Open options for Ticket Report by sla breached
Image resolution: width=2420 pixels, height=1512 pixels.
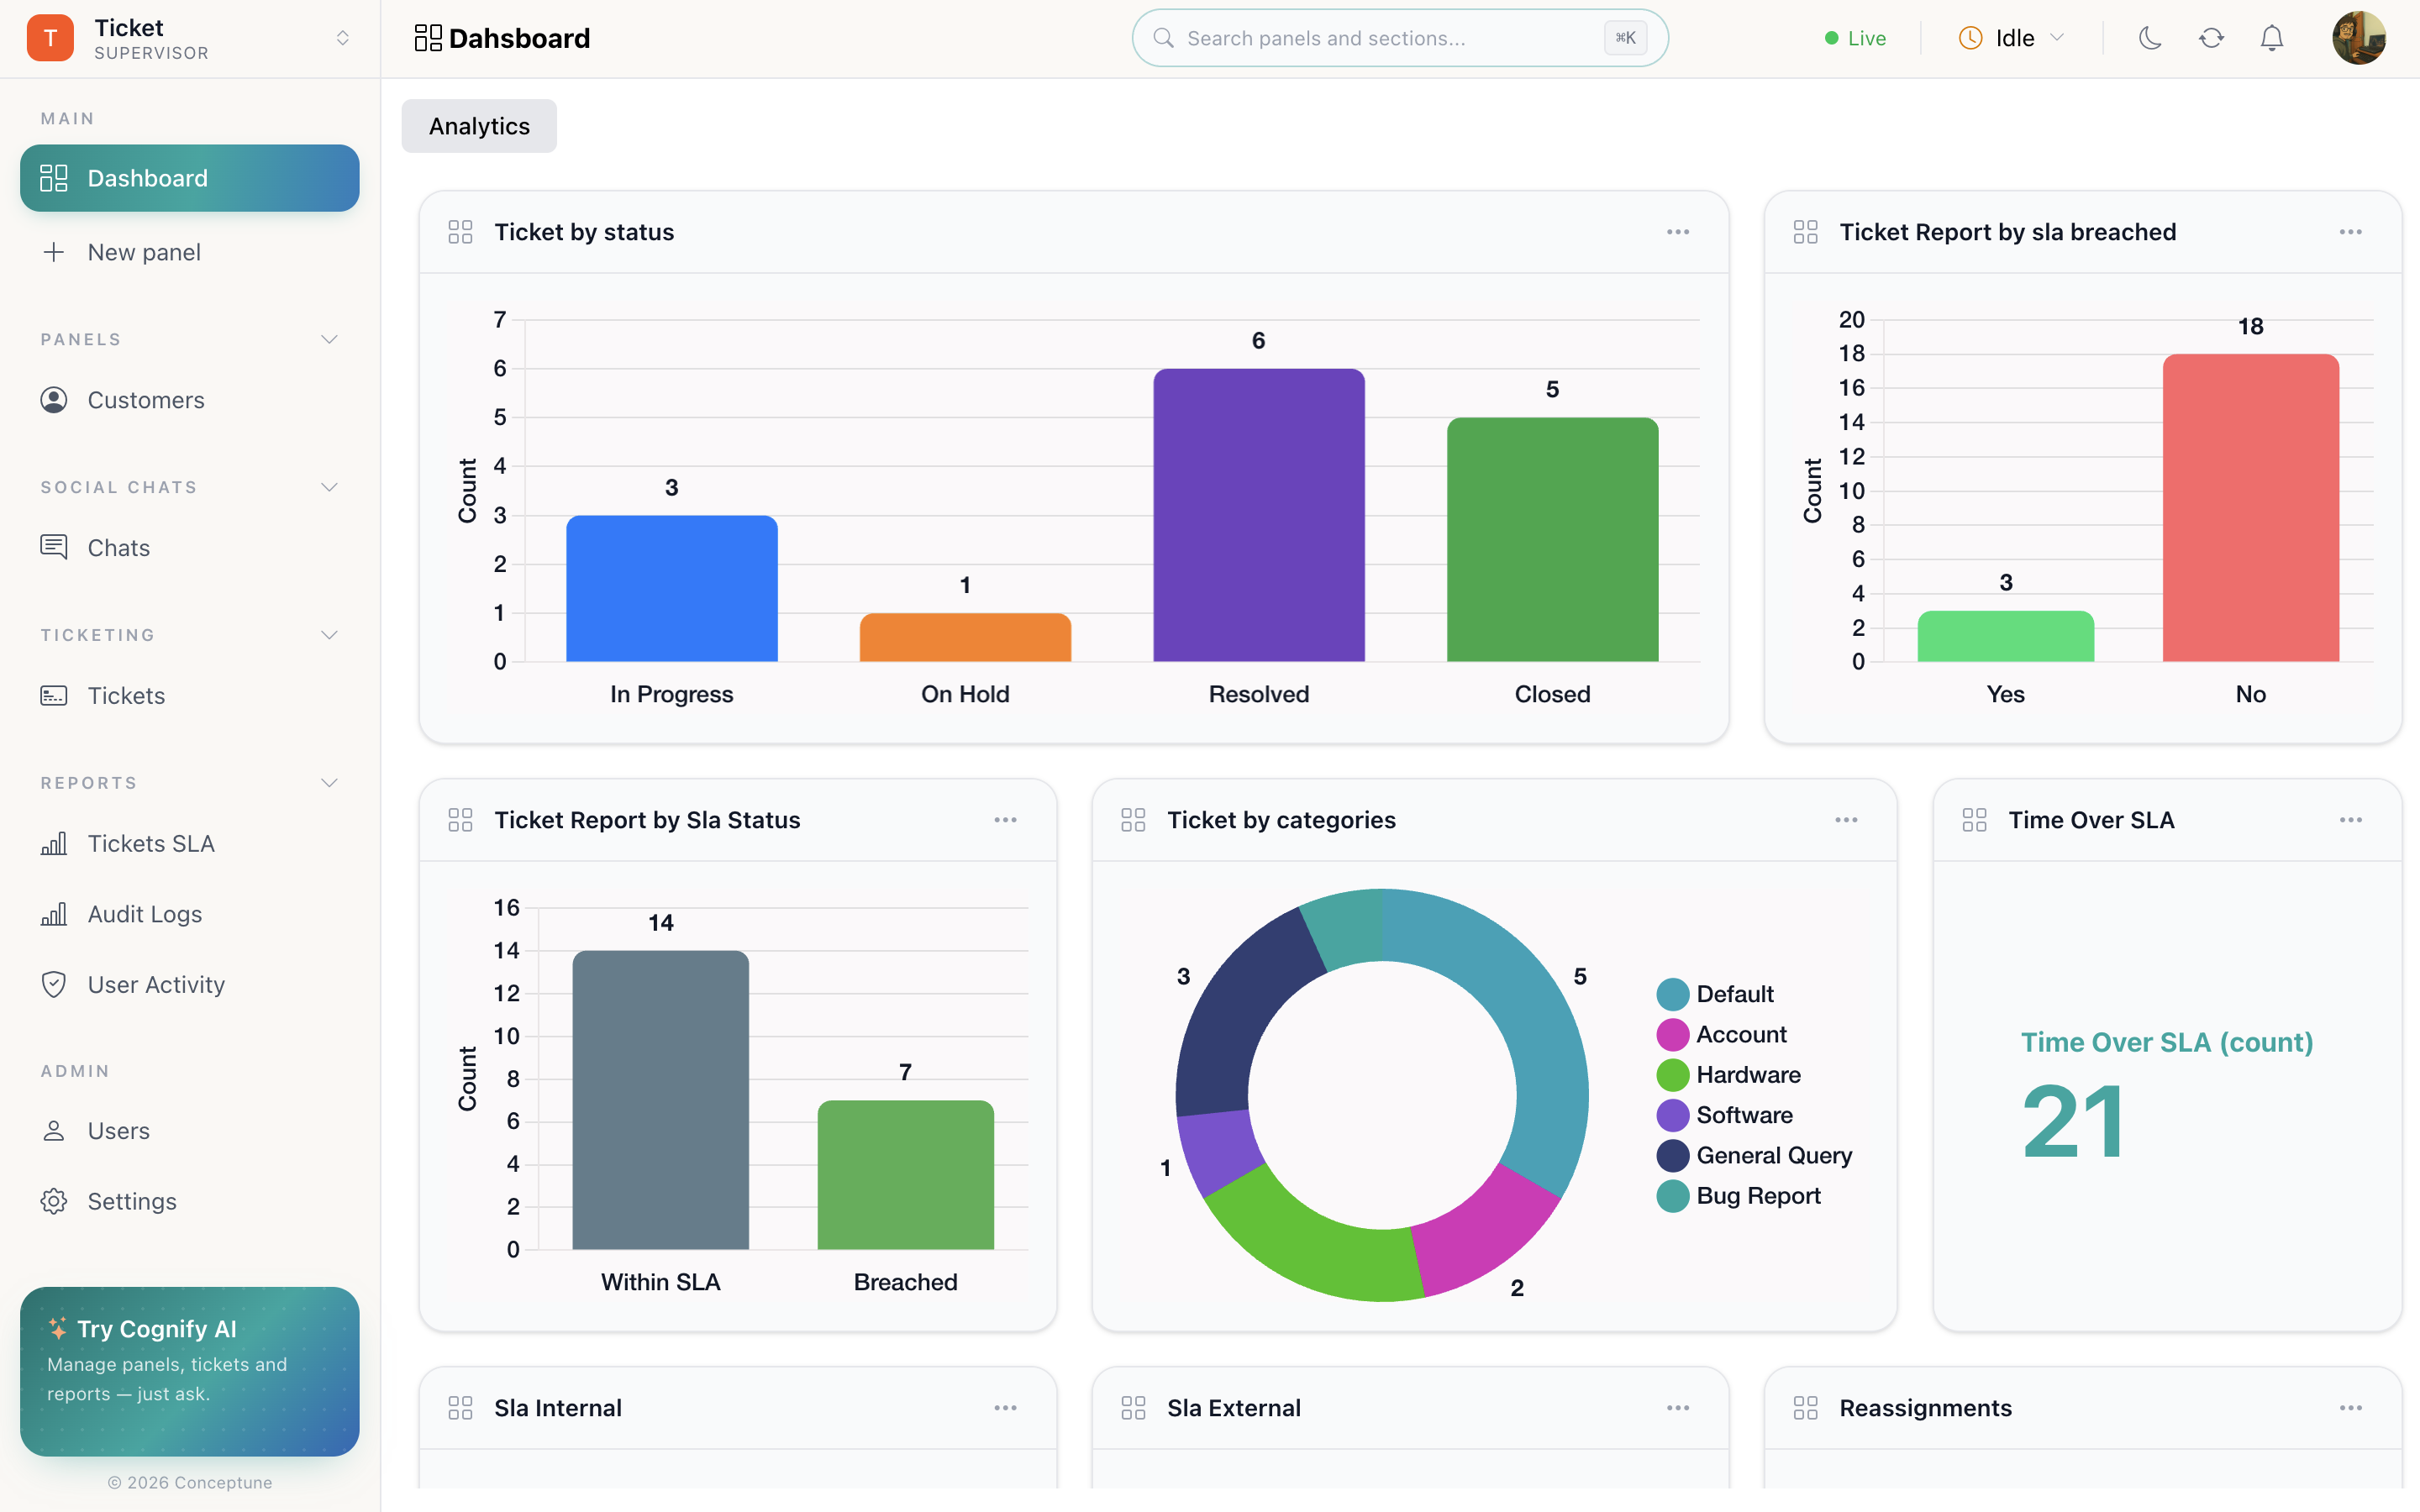2350,232
